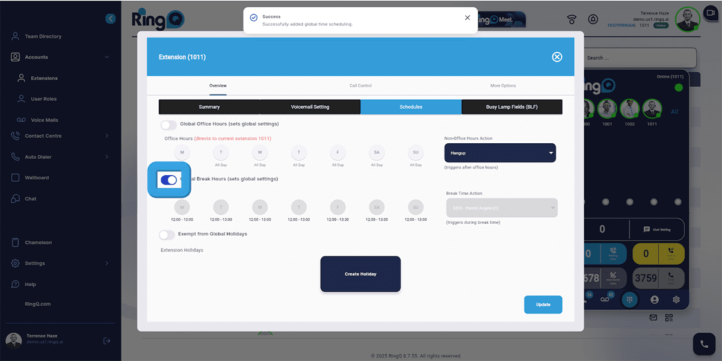
Task: Click the floating phone call button
Action: point(703,345)
